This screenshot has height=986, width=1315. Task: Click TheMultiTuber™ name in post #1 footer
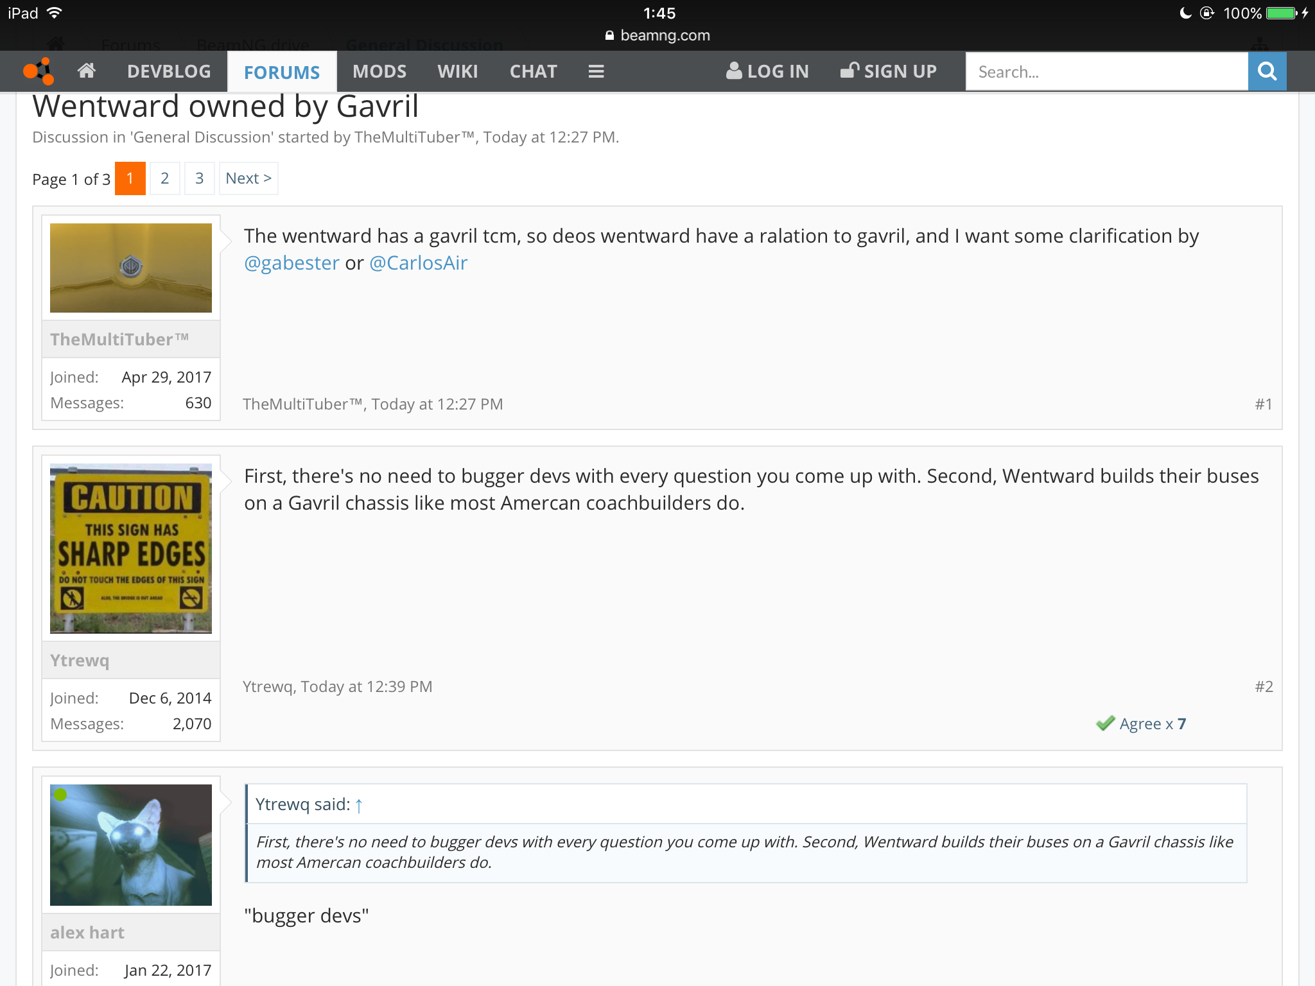tap(303, 404)
